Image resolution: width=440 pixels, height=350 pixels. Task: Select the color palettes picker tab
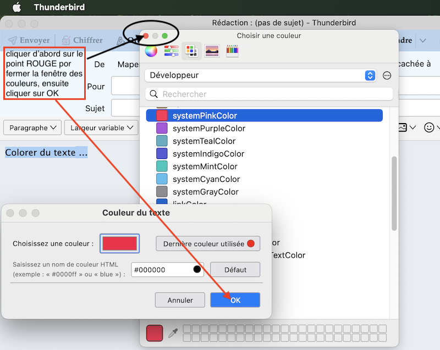coord(191,51)
